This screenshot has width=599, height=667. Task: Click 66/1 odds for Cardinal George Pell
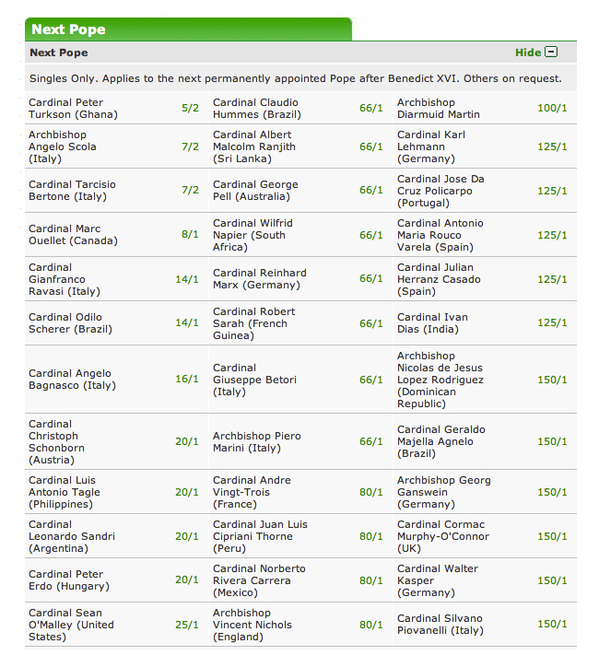[371, 190]
